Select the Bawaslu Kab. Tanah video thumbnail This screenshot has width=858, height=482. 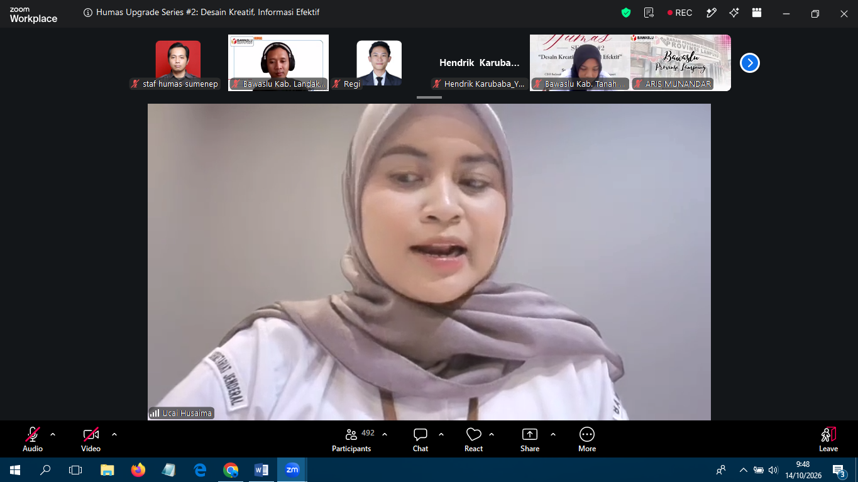pyautogui.click(x=580, y=63)
